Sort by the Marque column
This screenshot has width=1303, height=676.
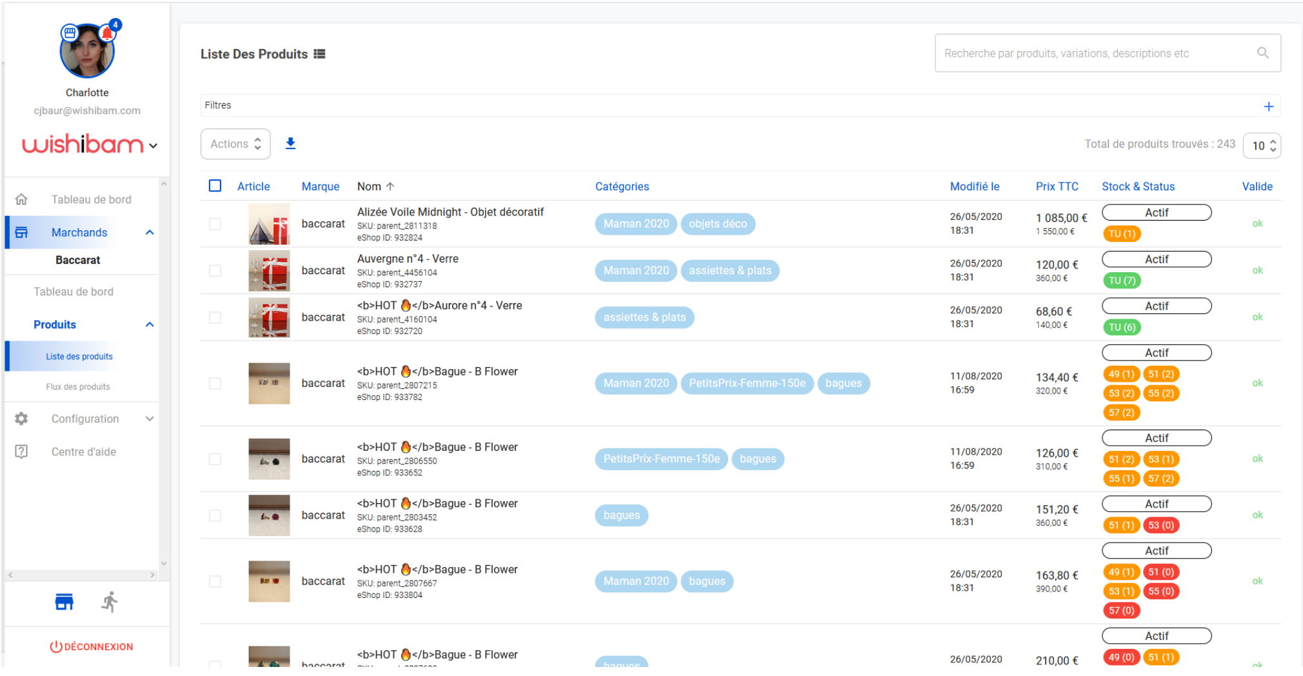pos(321,186)
